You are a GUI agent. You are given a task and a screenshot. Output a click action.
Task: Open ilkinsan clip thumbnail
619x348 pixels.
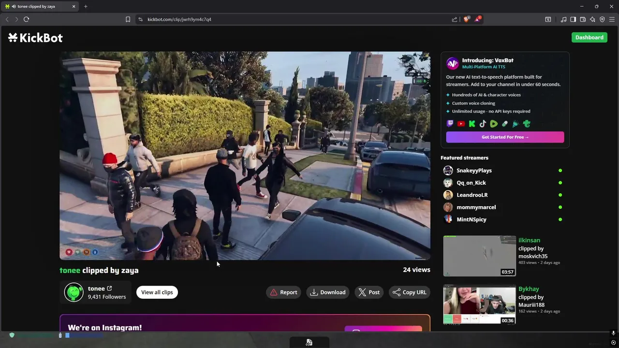479,256
